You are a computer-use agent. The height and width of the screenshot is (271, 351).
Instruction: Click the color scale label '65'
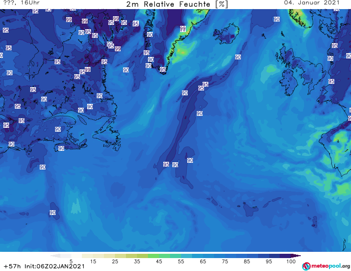(x=203, y=261)
